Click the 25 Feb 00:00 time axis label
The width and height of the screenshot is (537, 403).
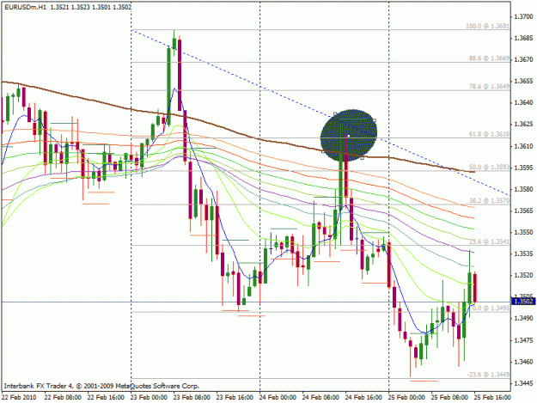click(x=406, y=397)
